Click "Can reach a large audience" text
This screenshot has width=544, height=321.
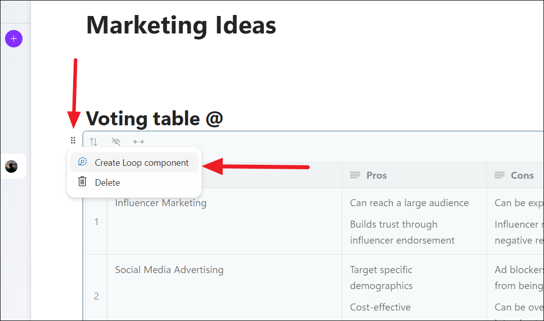point(409,203)
